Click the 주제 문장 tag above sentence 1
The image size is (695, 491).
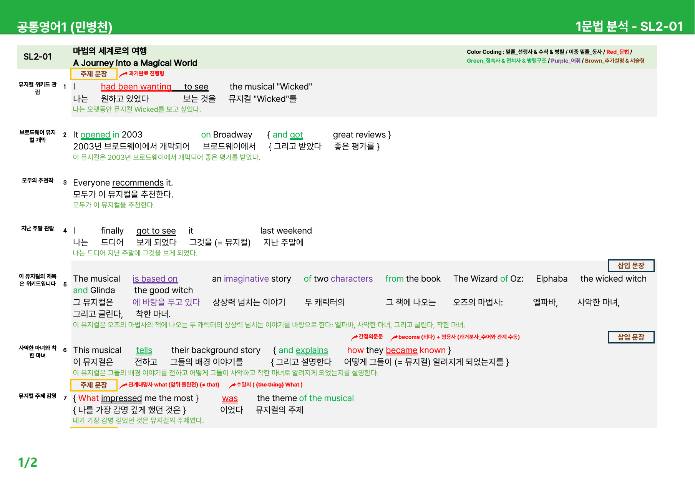click(x=94, y=74)
